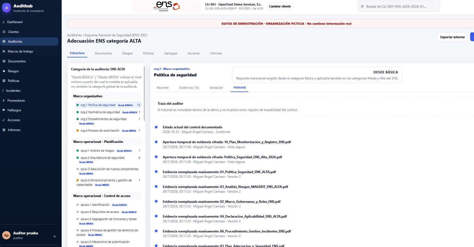Open the Riesgos tab of the audit
474x247 pixels.
[127, 53]
